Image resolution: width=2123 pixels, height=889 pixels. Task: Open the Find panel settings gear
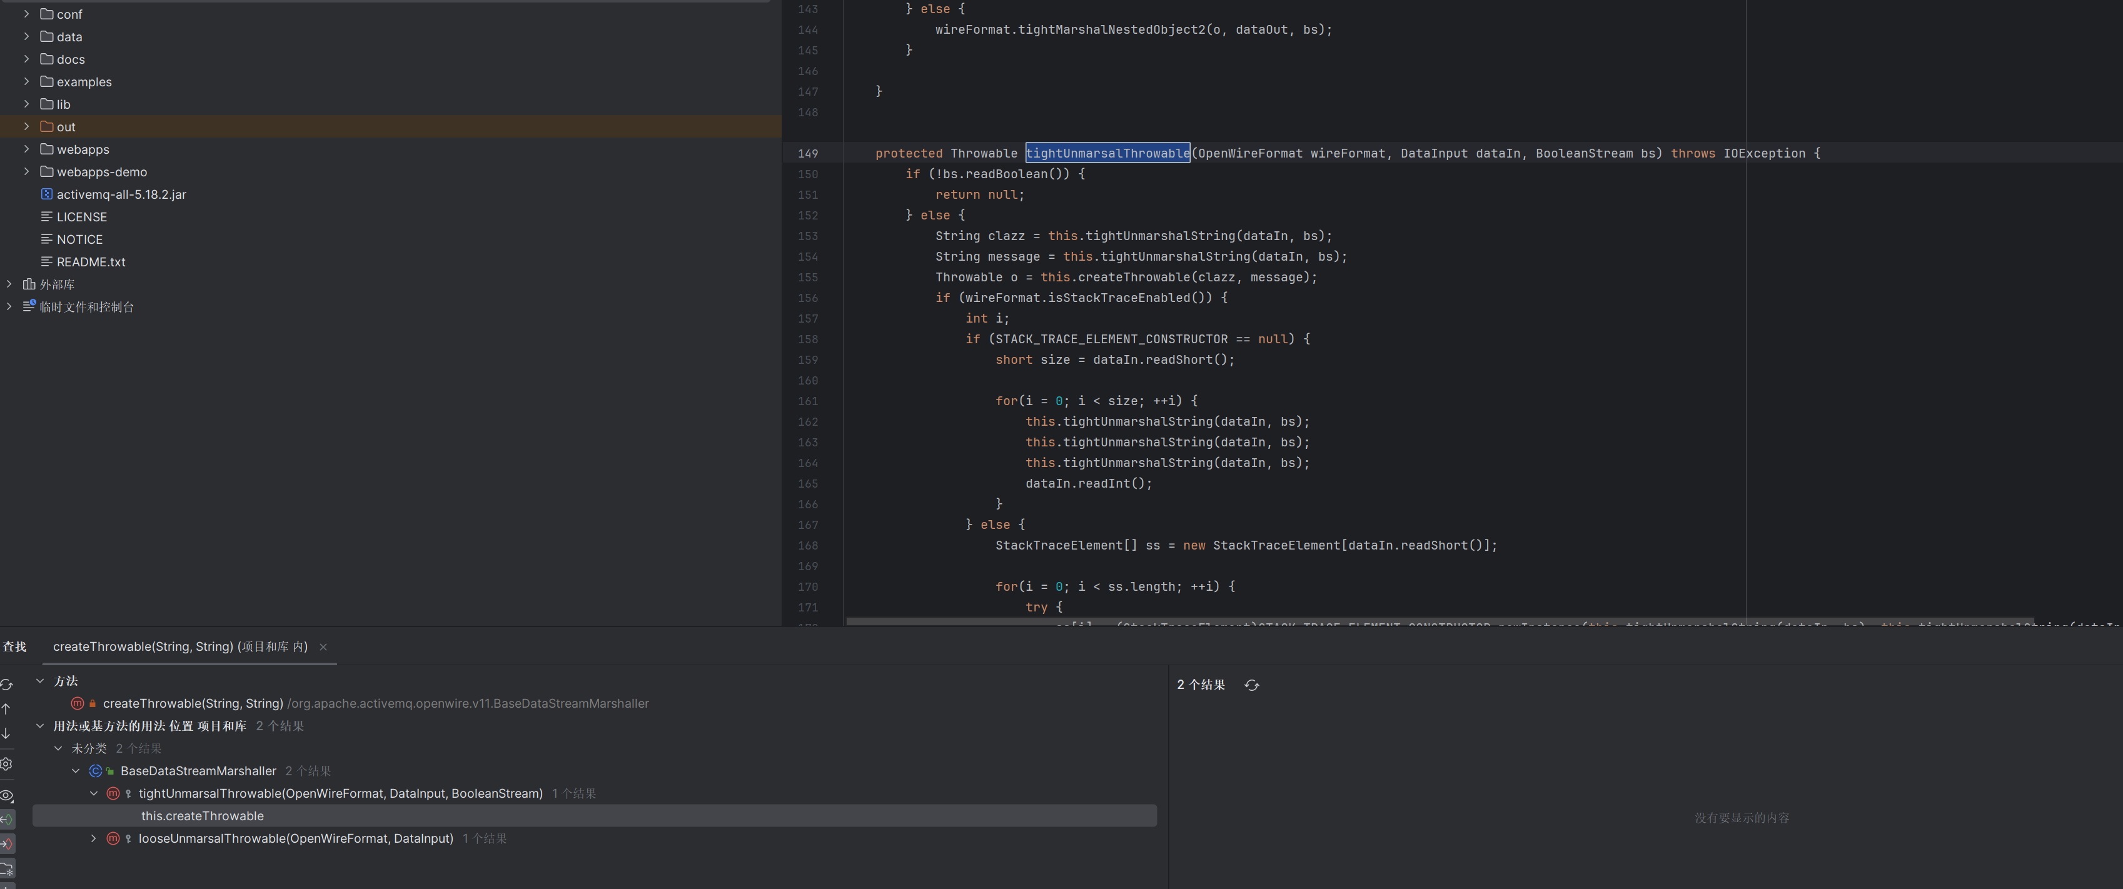click(7, 764)
